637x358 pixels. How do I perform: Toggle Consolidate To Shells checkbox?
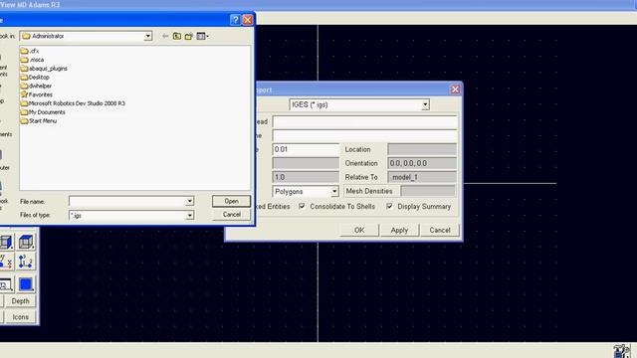[302, 206]
